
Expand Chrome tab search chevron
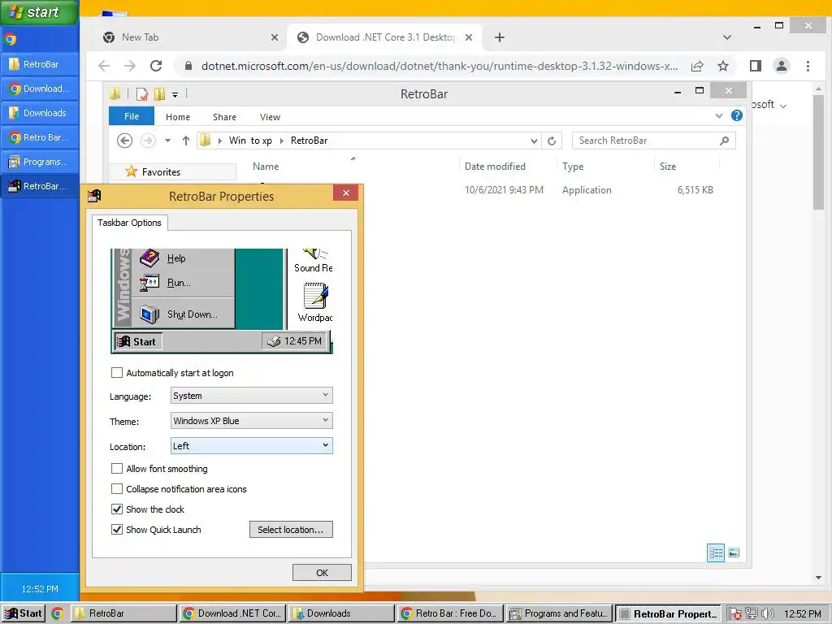point(727,37)
